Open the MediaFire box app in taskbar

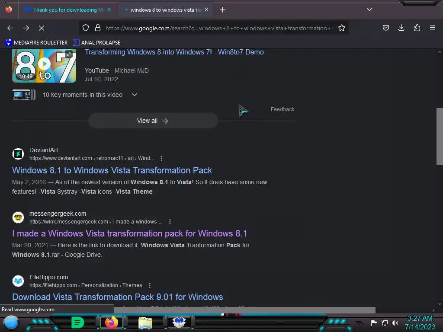click(179, 322)
